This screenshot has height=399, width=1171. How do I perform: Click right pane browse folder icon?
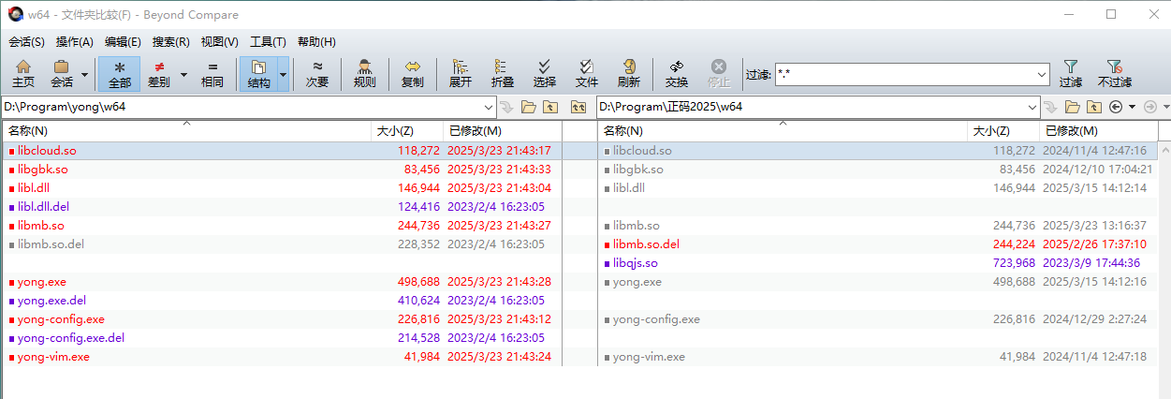coord(1074,107)
